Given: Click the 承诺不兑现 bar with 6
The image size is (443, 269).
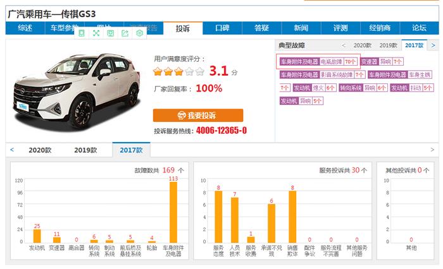Looking at the screenshot, I should (271, 224).
